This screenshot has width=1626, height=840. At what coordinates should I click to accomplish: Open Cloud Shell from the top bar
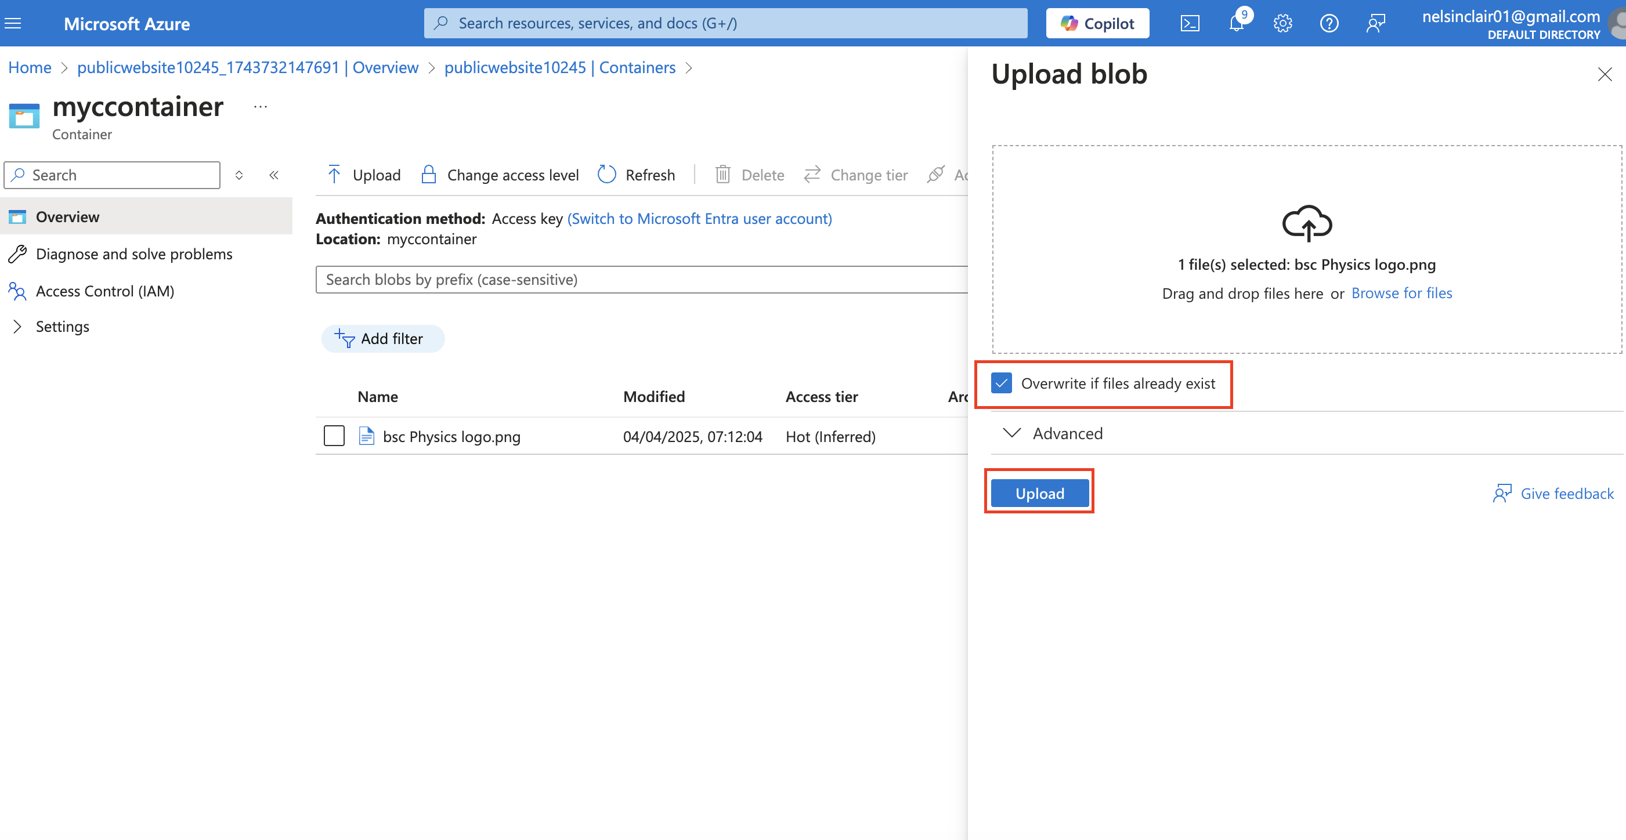(x=1189, y=23)
